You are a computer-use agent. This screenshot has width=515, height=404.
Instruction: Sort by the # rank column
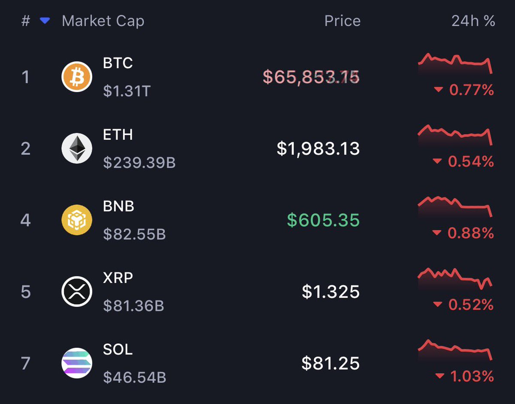(x=26, y=21)
